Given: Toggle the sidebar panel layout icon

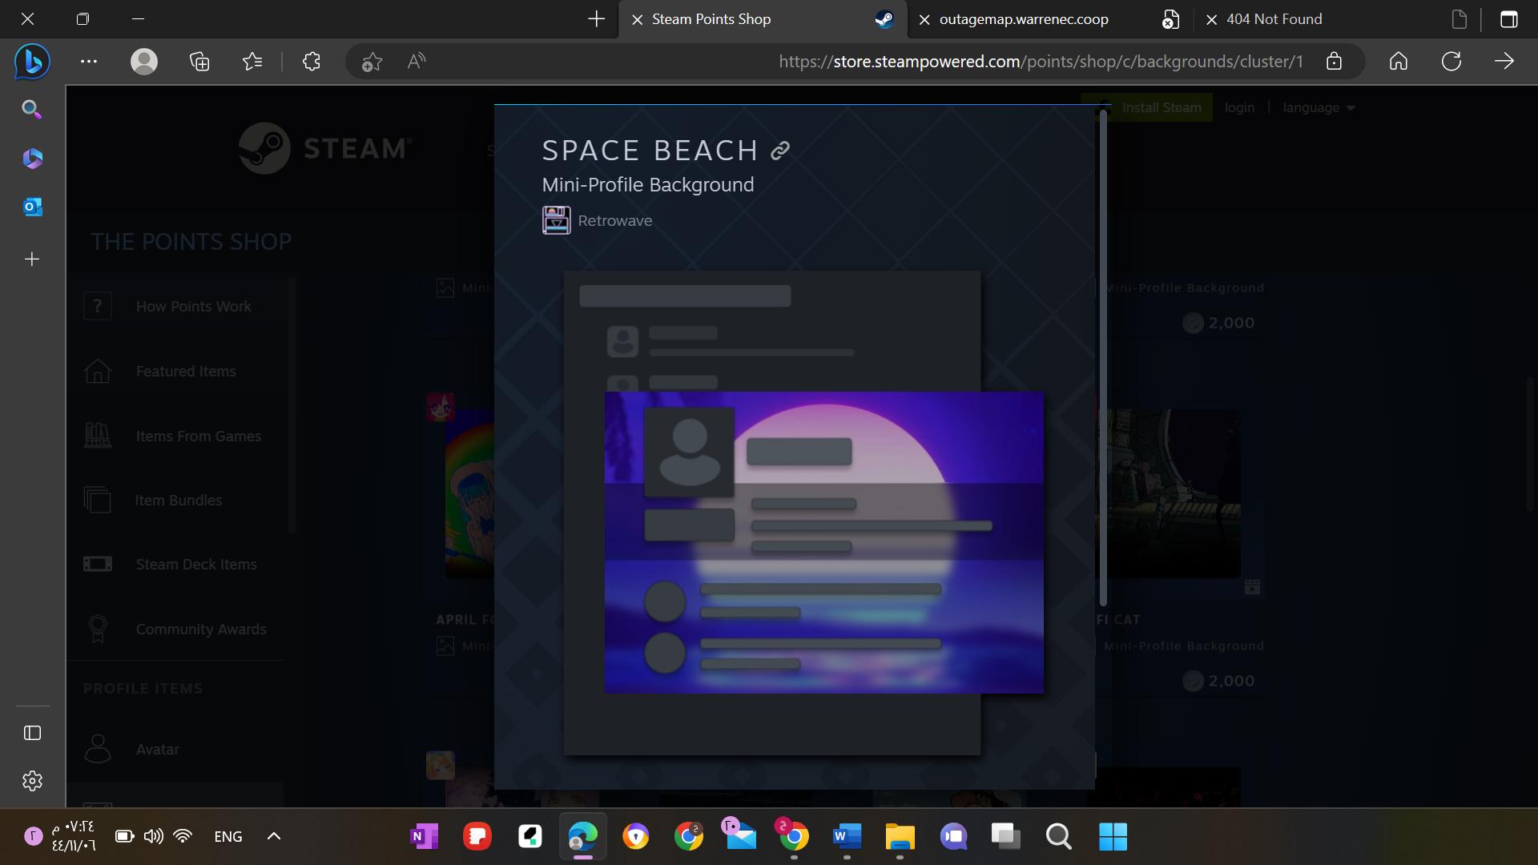Looking at the screenshot, I should point(32,733).
